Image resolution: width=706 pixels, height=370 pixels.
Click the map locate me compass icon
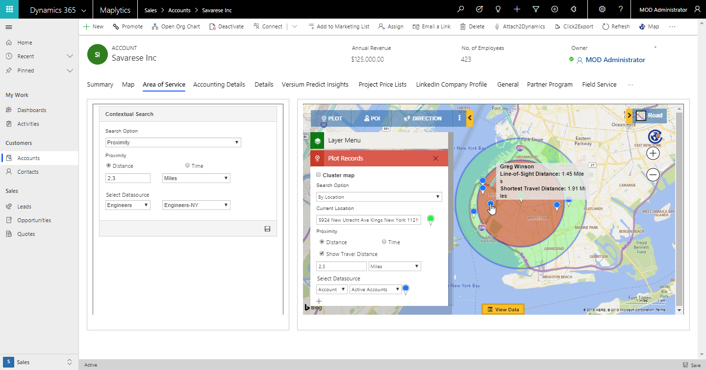coord(655,137)
